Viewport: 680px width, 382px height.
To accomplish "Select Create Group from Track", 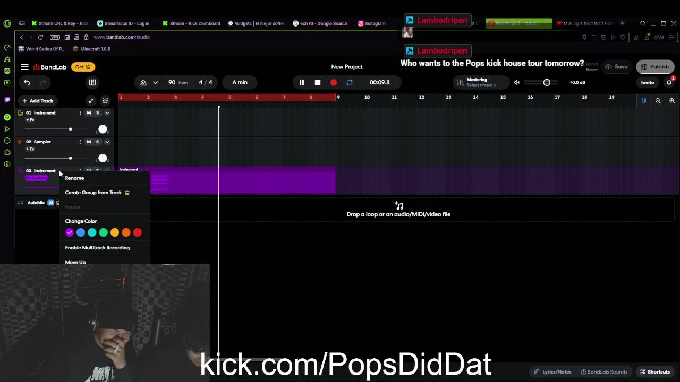I will pyautogui.click(x=93, y=193).
